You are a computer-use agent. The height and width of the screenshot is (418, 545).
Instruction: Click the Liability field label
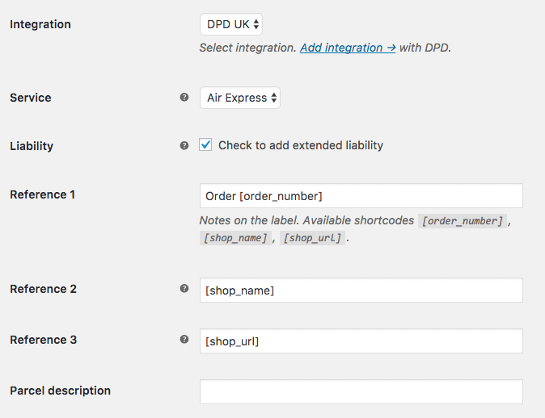tap(32, 146)
